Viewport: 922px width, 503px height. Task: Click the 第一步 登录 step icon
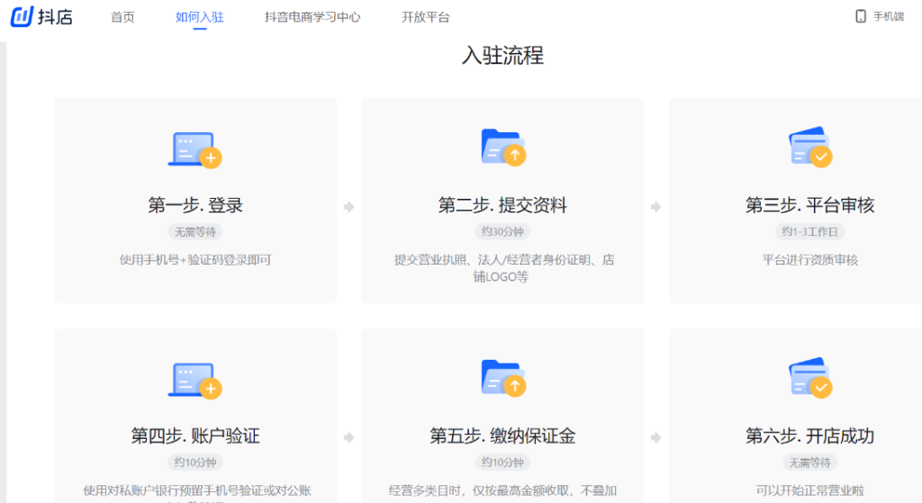click(194, 149)
